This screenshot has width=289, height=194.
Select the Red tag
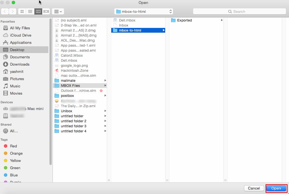click(x=13, y=146)
